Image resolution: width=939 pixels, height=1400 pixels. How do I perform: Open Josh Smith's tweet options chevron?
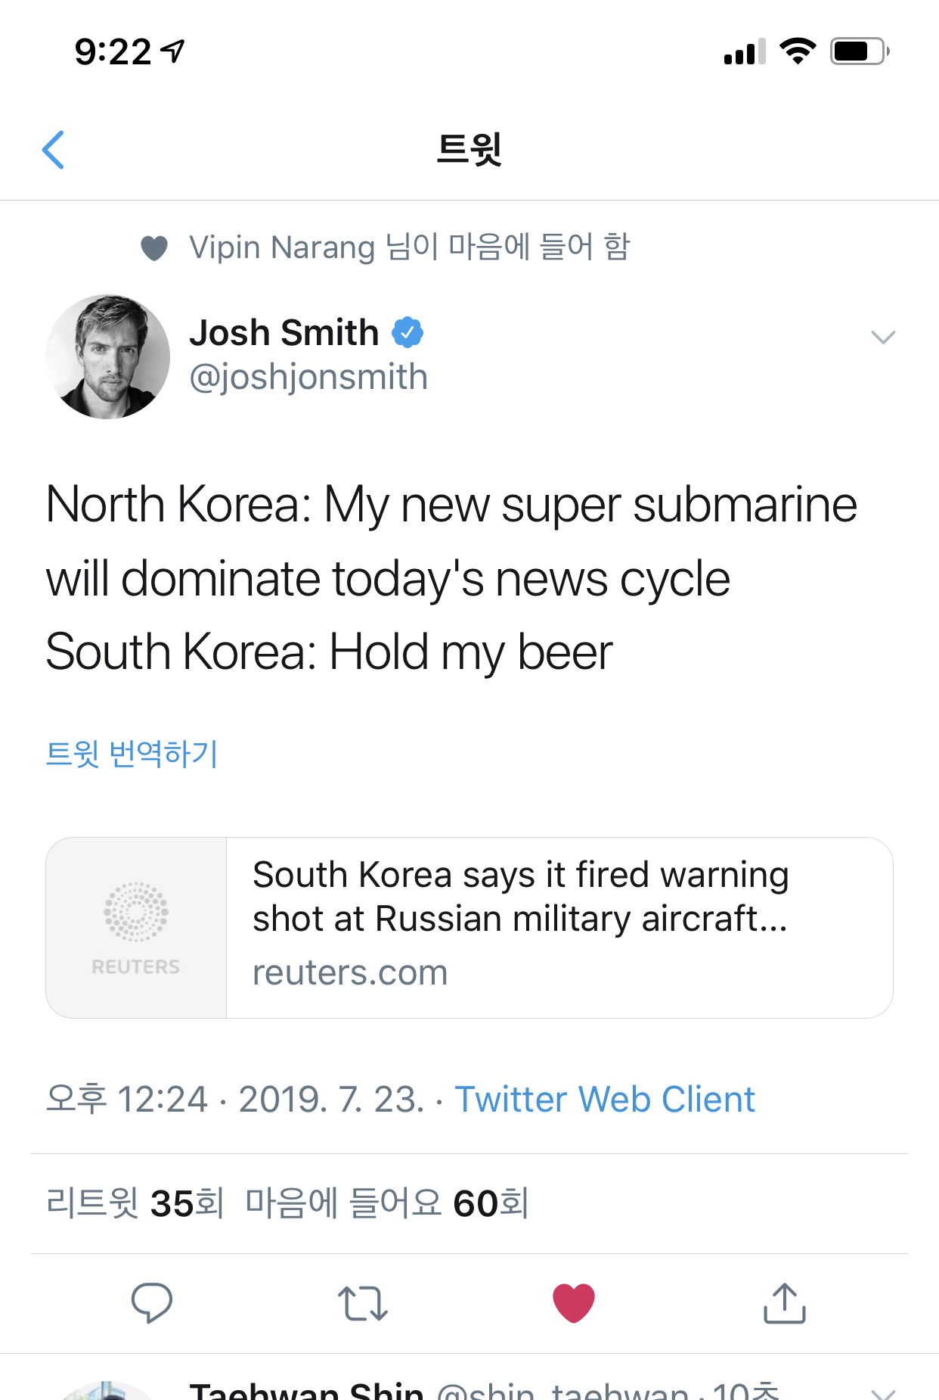coord(882,337)
